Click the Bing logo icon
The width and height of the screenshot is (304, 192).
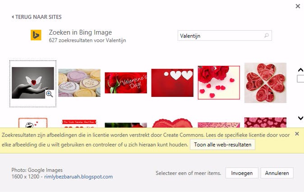(x=36, y=35)
